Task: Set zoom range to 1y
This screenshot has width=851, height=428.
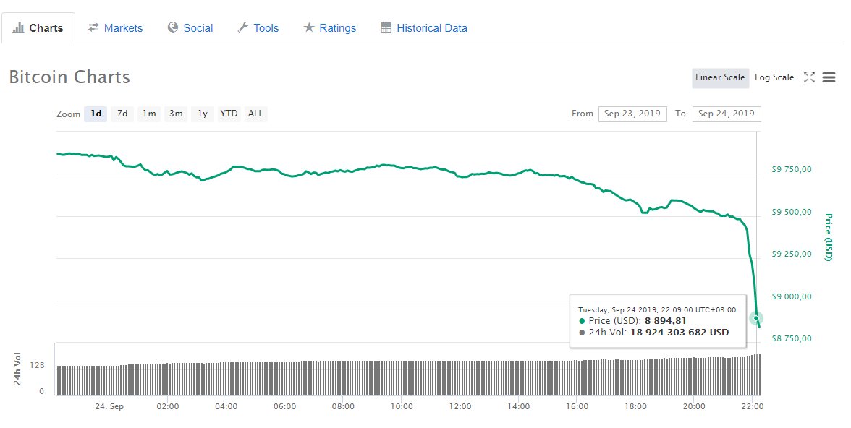Action: click(x=203, y=114)
